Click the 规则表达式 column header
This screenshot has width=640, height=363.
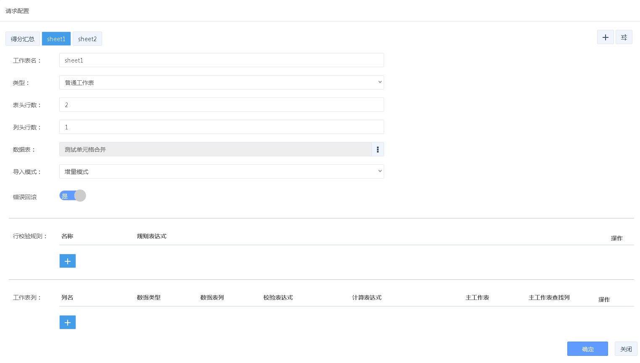152,236
